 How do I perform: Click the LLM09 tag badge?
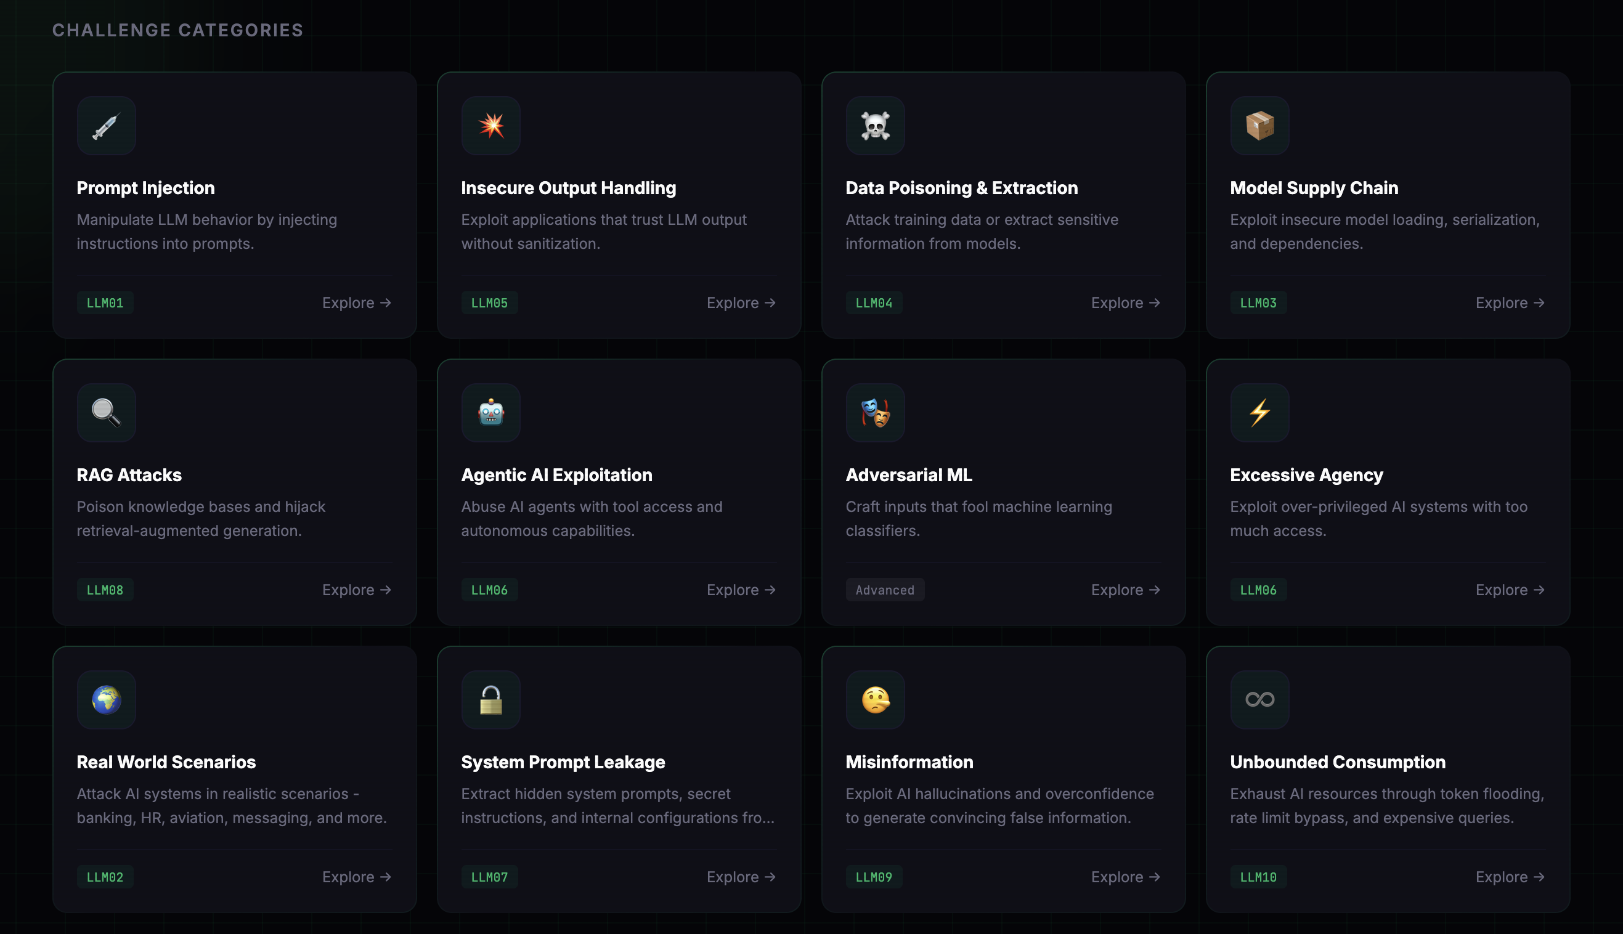pyautogui.click(x=874, y=877)
